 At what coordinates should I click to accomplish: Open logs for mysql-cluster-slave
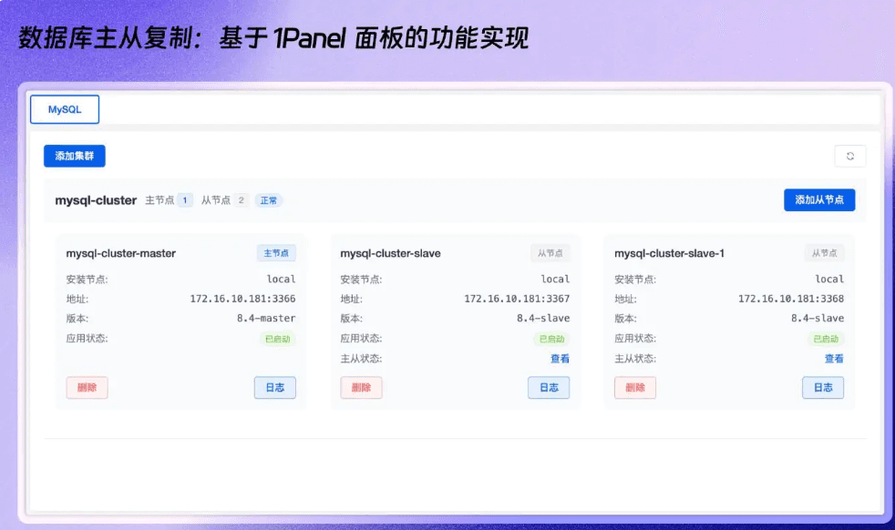pos(549,388)
